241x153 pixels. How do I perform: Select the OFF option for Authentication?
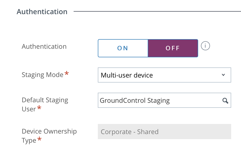click(x=173, y=48)
